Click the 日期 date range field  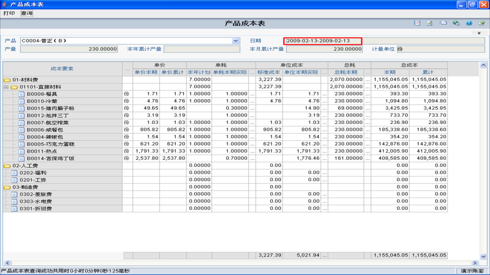pos(322,41)
